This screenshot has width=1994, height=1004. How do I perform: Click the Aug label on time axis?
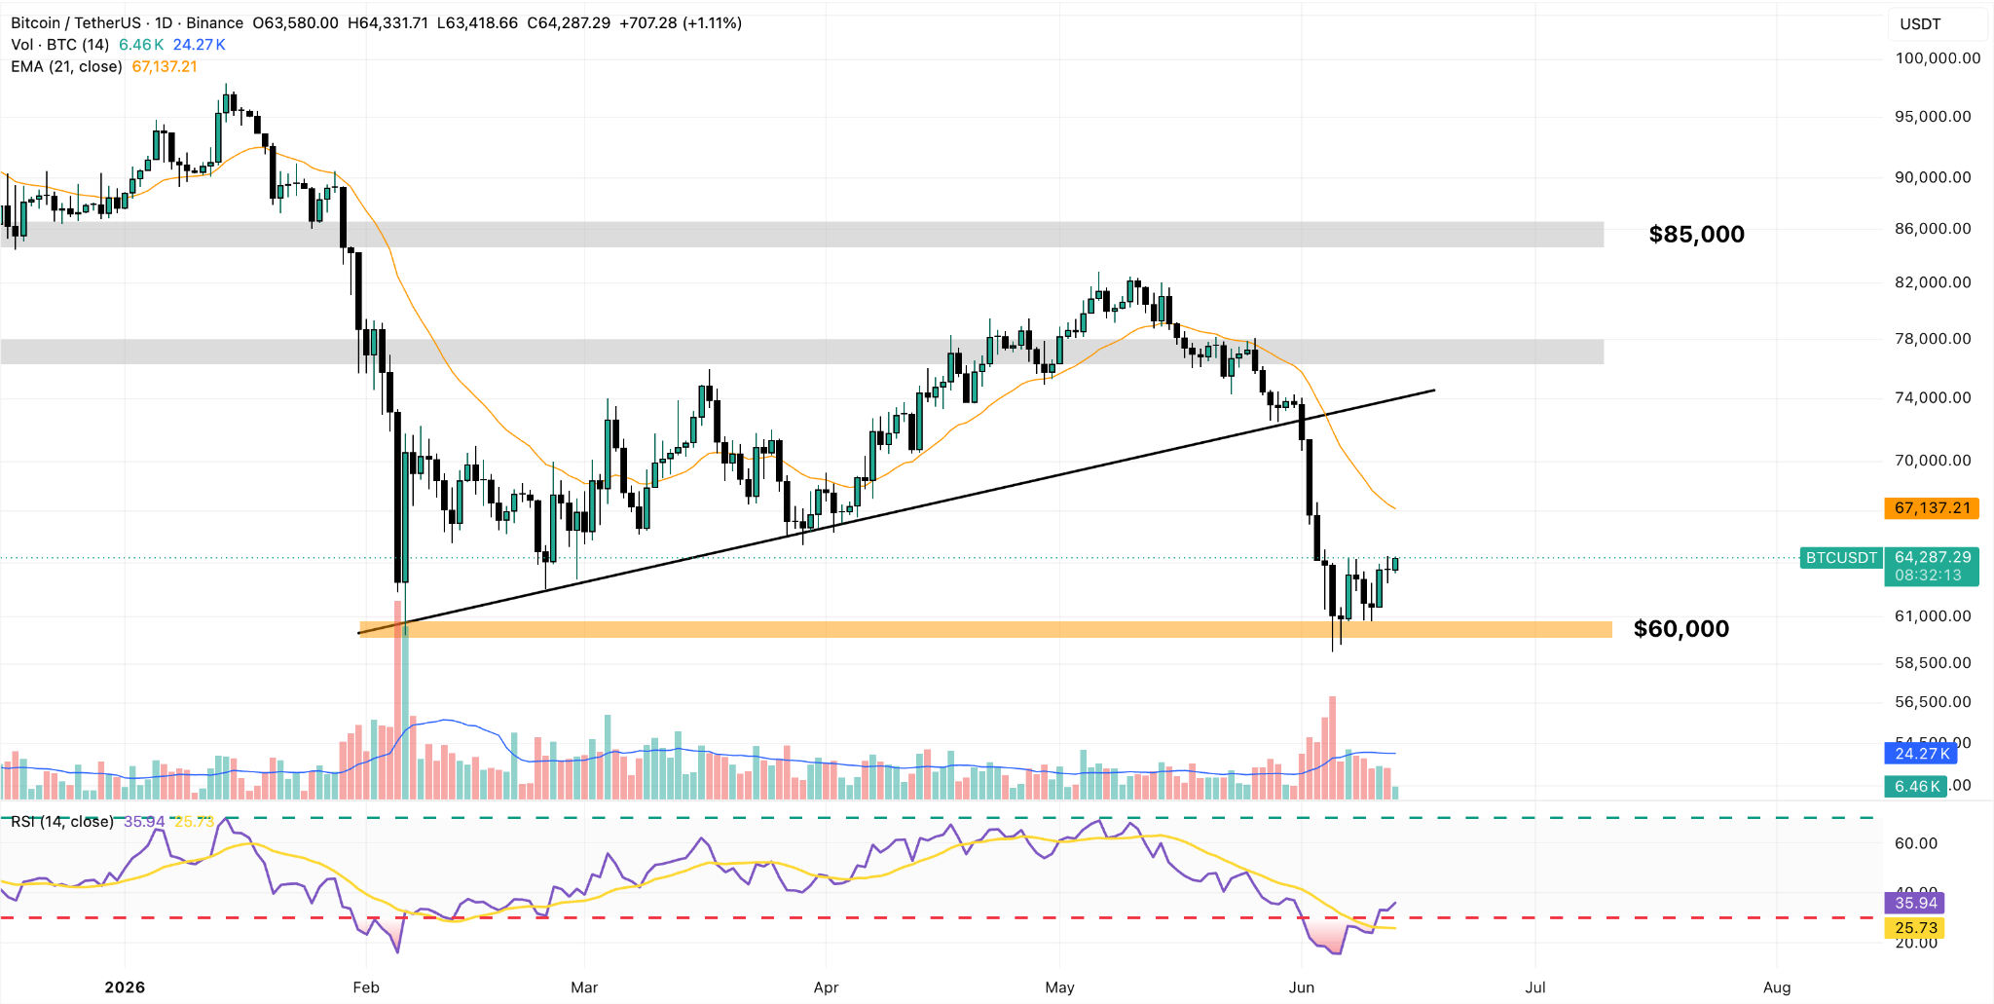point(1777,987)
